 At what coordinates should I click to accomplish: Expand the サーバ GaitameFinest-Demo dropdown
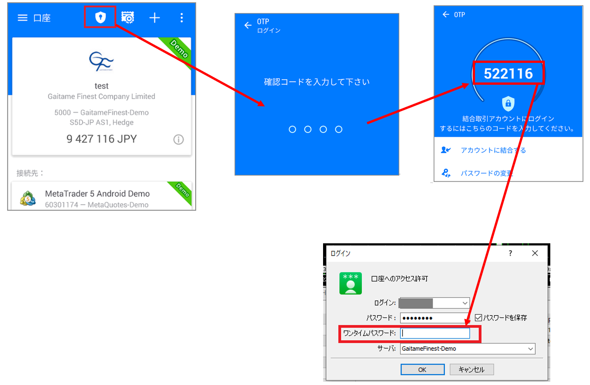tap(530, 349)
